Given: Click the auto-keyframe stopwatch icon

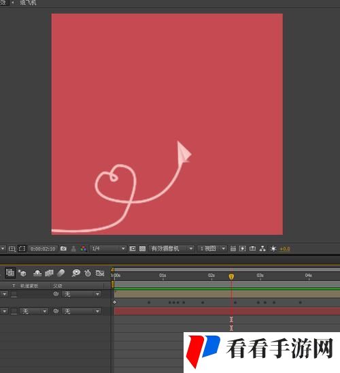Looking at the screenshot, I should click(88, 273).
